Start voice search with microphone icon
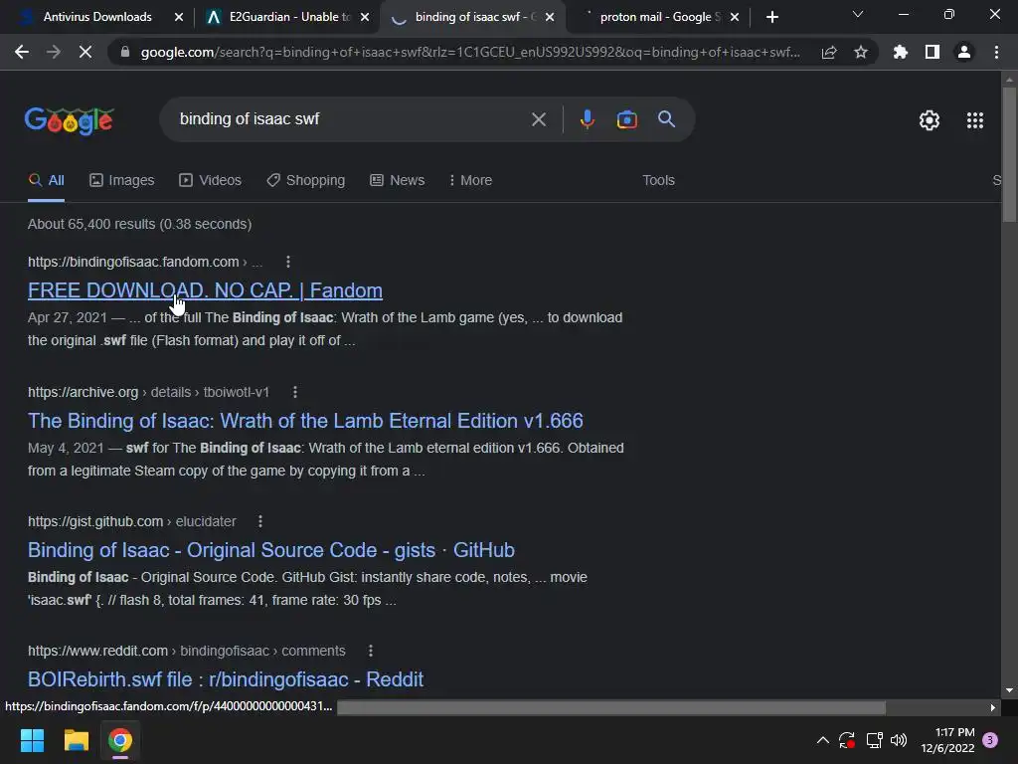 tap(587, 119)
